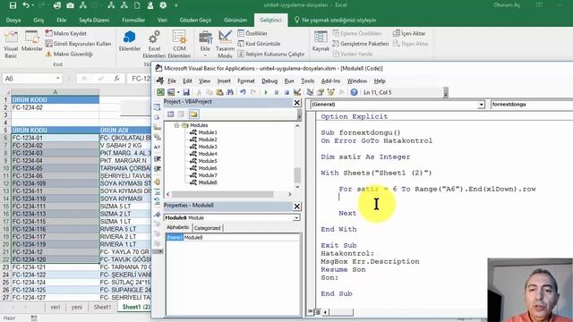Open the Tools menu in VBA editor

coord(307,81)
